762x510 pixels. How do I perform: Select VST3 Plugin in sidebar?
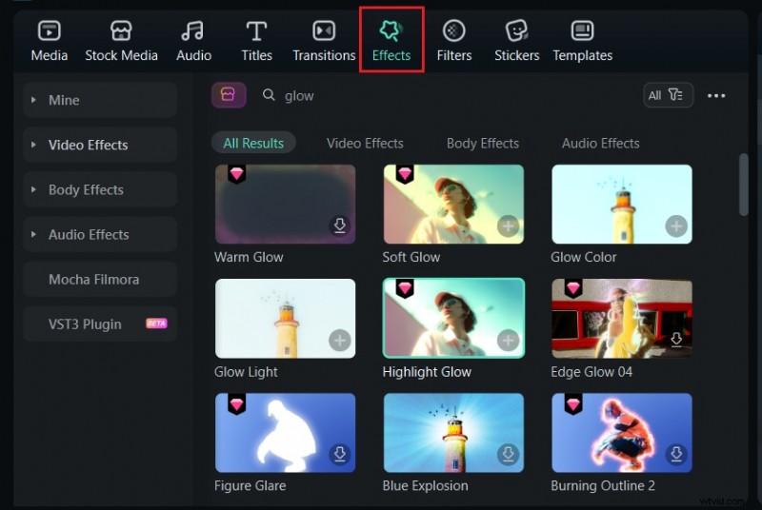point(100,324)
